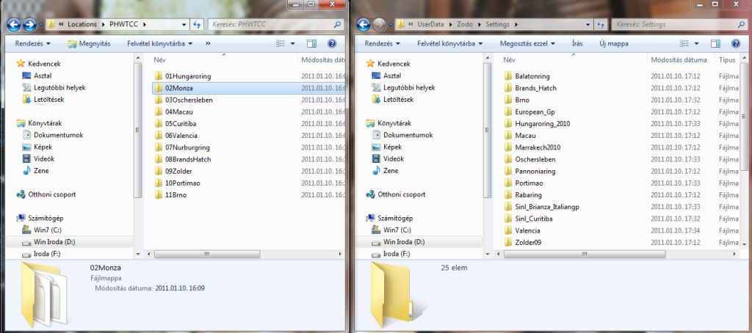Select the Zolder09 folder
Viewport: 752px width, 333px height.
pos(527,243)
